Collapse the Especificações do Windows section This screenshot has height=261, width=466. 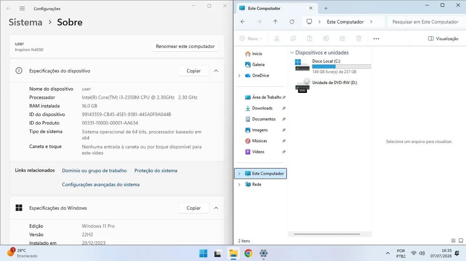[216, 208]
